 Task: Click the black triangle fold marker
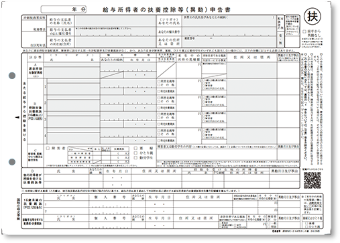tap(17, 117)
